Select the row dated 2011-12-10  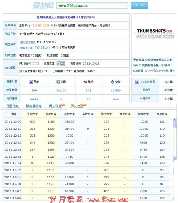pos(87,184)
